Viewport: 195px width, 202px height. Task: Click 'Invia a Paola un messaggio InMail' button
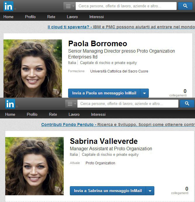(x=104, y=93)
